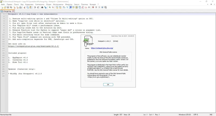The height and width of the screenshot is (116, 216).
Task: Click the Open file toolbar icon
Action: (x=5, y=7)
